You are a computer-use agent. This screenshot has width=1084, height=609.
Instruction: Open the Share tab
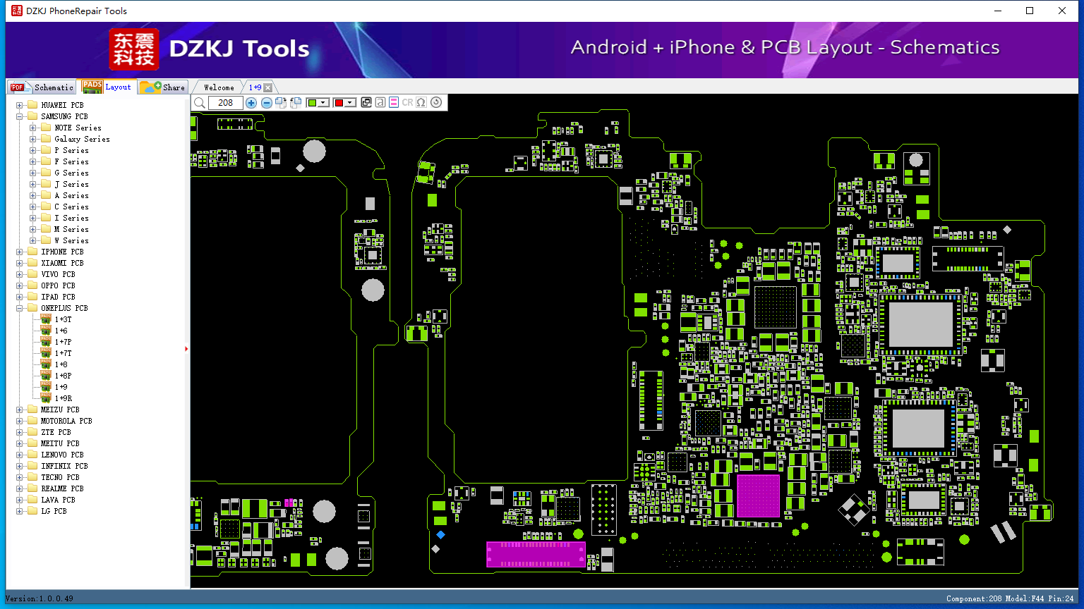click(162, 87)
